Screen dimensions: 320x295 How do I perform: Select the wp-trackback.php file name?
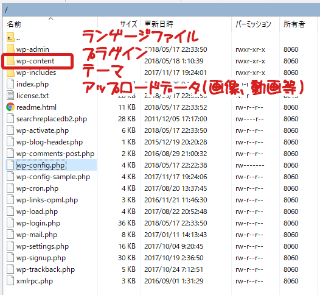click(x=46, y=269)
